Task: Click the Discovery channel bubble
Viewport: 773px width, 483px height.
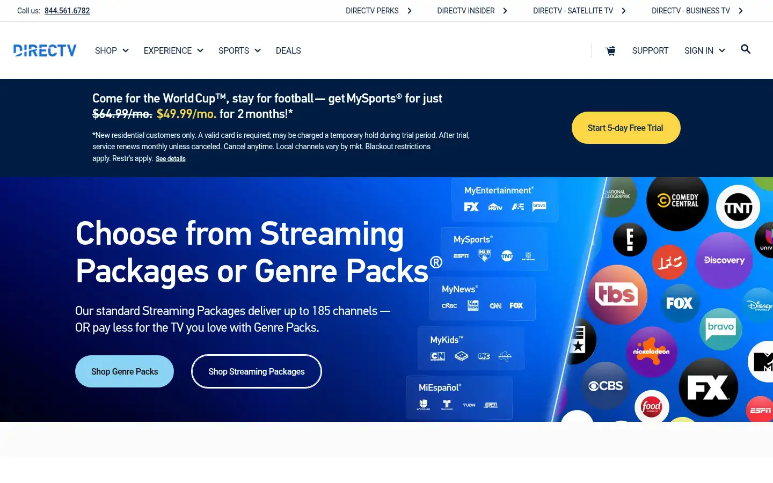Action: pos(725,260)
